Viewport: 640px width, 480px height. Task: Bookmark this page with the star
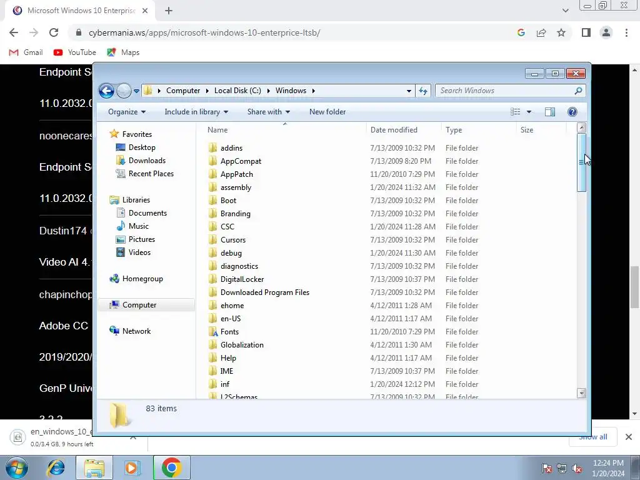[561, 32]
